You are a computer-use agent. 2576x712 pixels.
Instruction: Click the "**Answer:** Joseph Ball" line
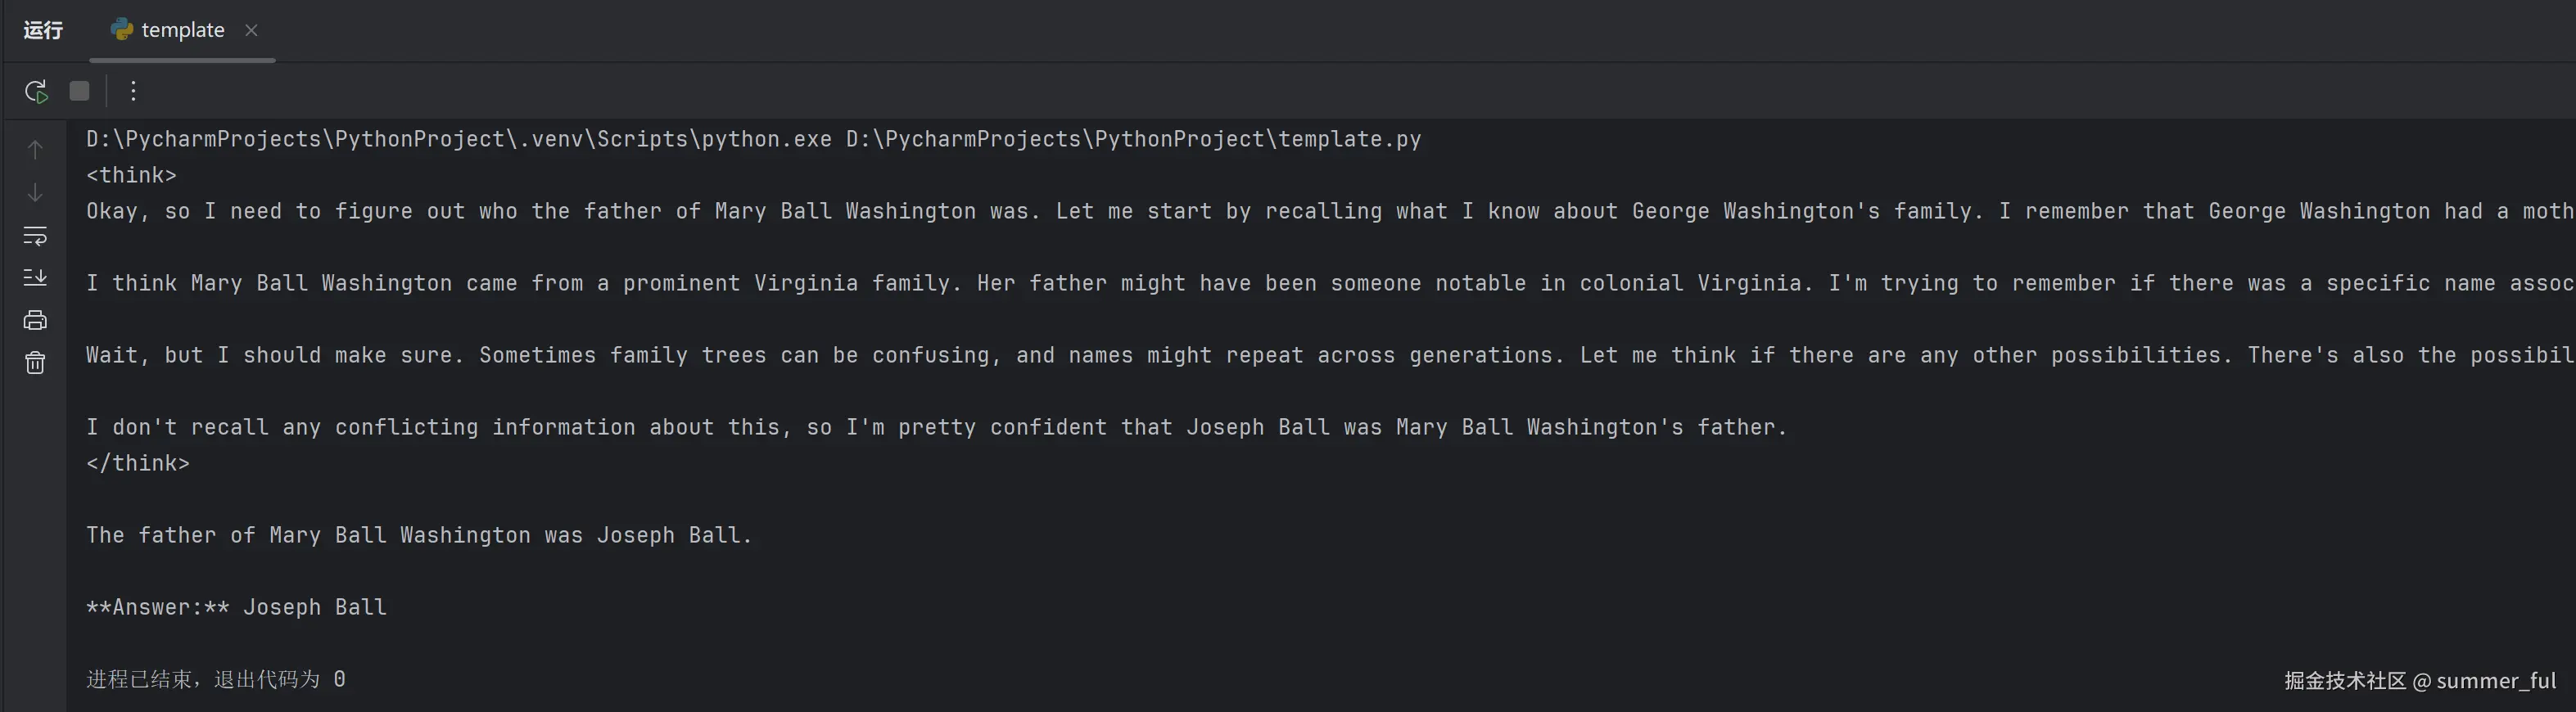point(236,607)
